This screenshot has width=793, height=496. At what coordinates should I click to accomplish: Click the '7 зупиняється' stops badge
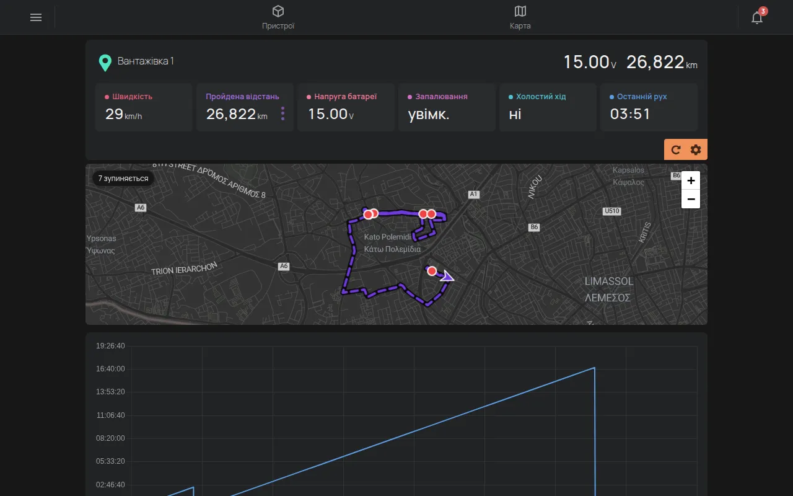pos(123,179)
